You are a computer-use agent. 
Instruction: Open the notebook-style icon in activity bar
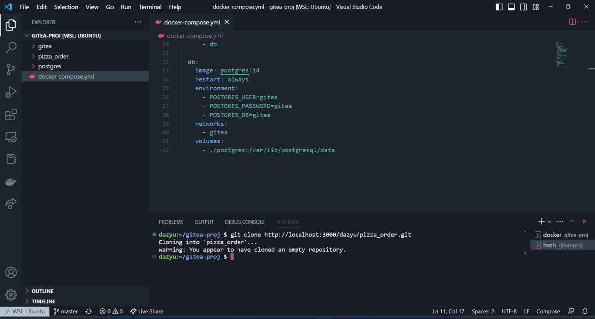pyautogui.click(x=11, y=159)
